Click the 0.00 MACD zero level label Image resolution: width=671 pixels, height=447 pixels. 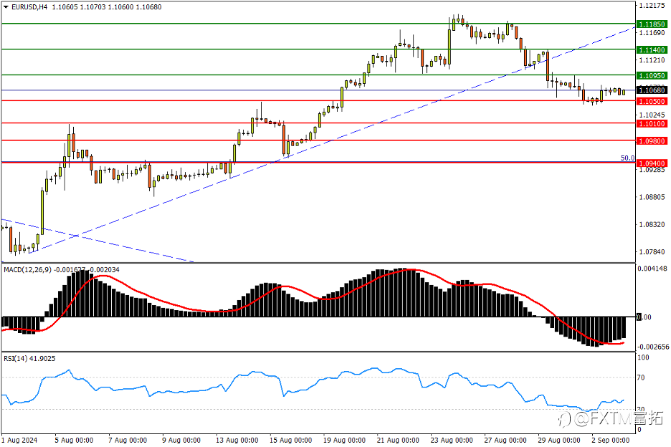coord(644,317)
